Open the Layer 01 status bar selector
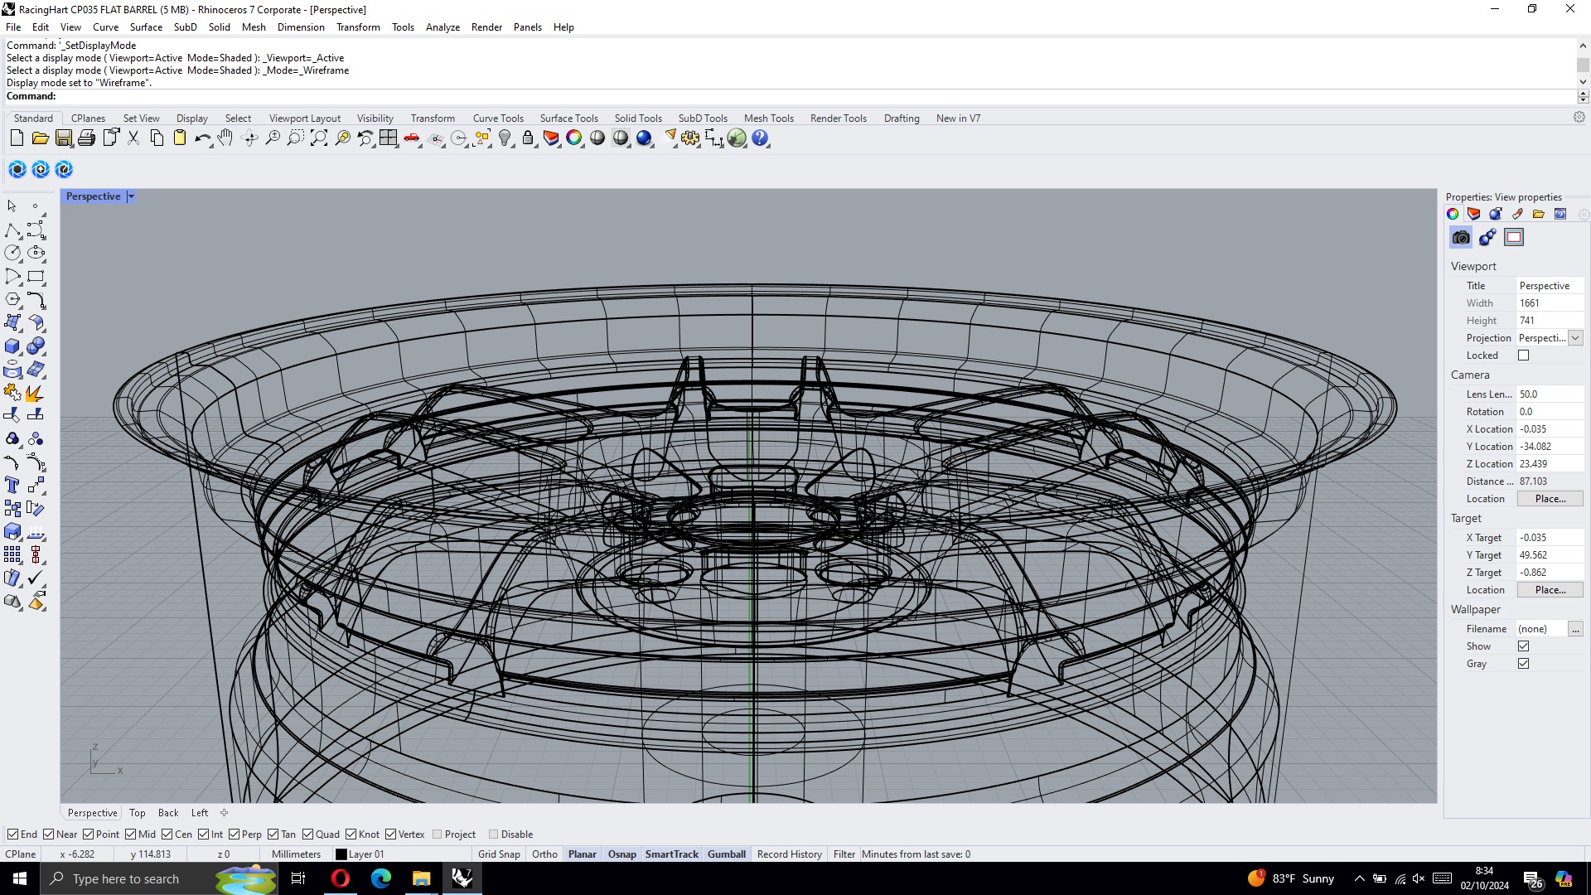Viewport: 1591px width, 895px height. click(360, 854)
